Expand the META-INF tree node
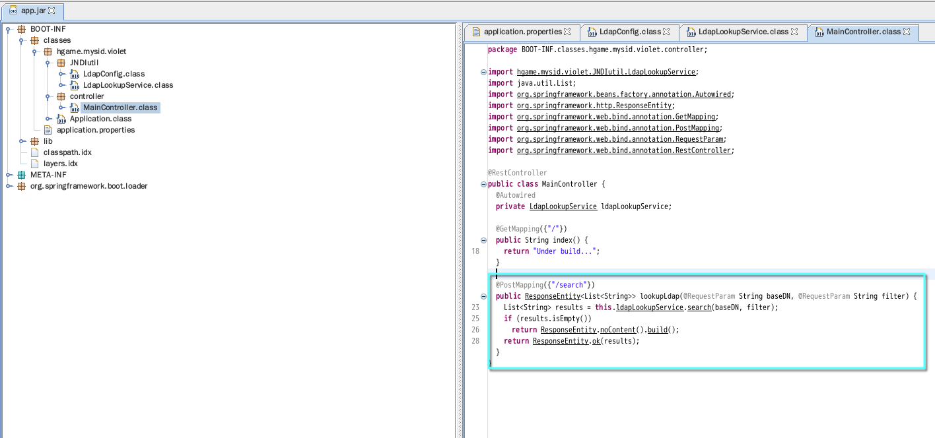 9,175
